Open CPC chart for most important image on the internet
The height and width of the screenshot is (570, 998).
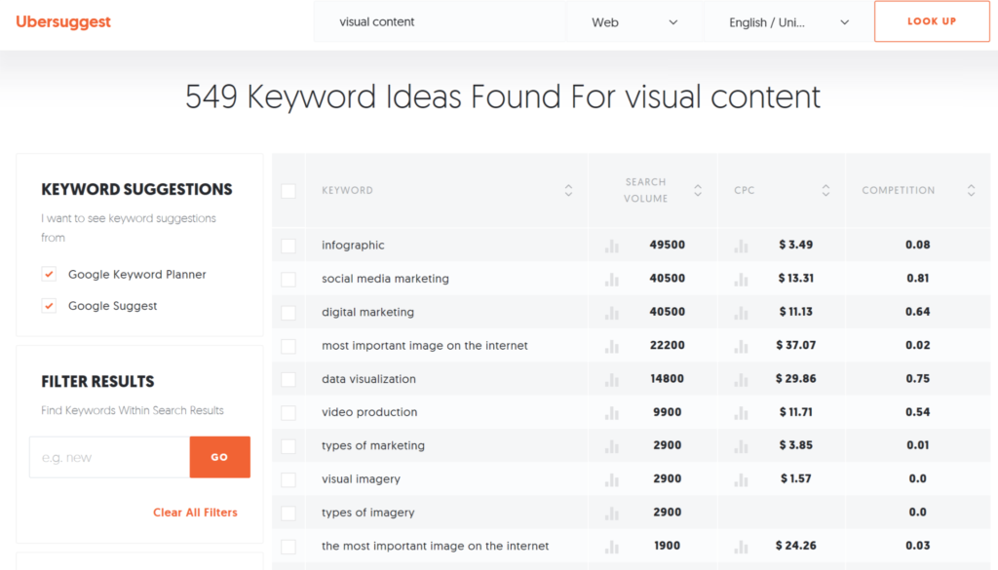coord(741,346)
